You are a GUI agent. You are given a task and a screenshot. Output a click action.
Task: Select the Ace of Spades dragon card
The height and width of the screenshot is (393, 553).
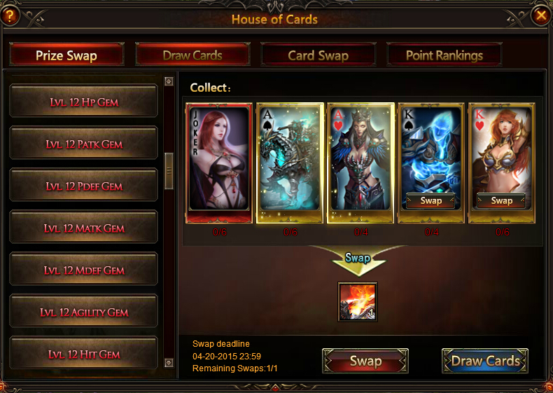(290, 163)
